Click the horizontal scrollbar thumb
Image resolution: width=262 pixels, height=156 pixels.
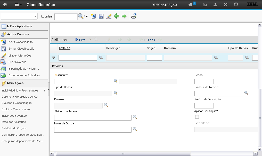pos(123,153)
